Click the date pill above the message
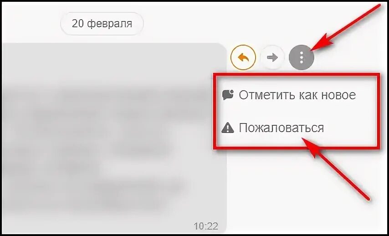Screen dimensions: 389x236 pos(102,24)
